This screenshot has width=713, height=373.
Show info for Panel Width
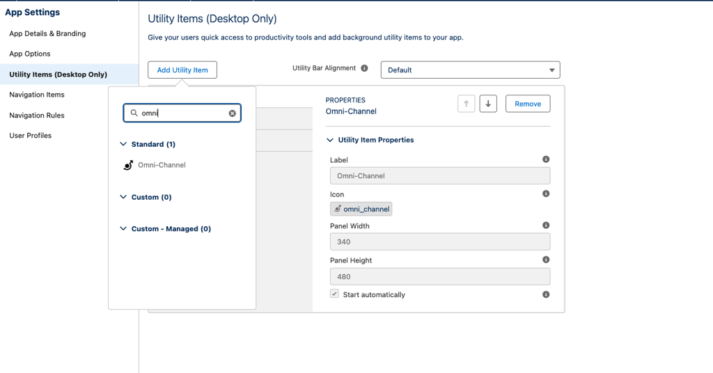click(x=546, y=225)
